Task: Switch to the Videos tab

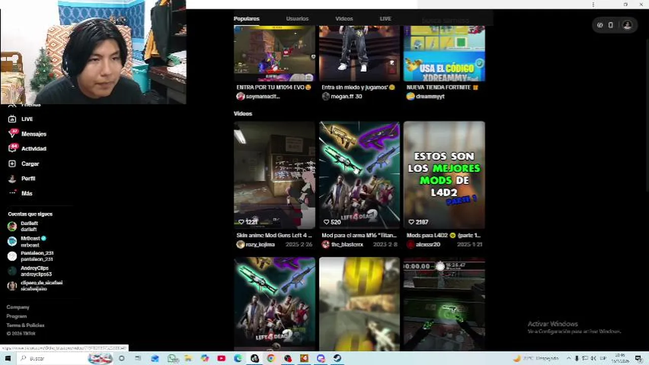Action: (x=344, y=19)
